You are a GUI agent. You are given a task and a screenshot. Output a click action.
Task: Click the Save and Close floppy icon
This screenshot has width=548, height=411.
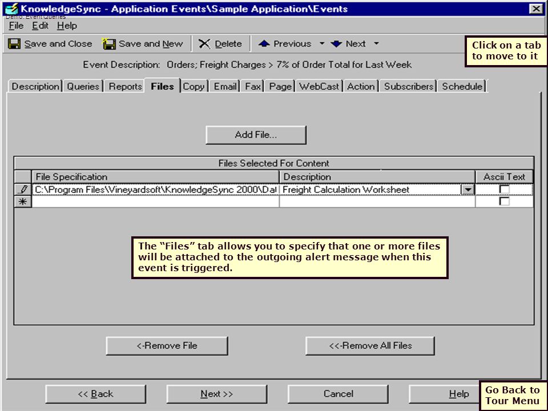[x=14, y=44]
